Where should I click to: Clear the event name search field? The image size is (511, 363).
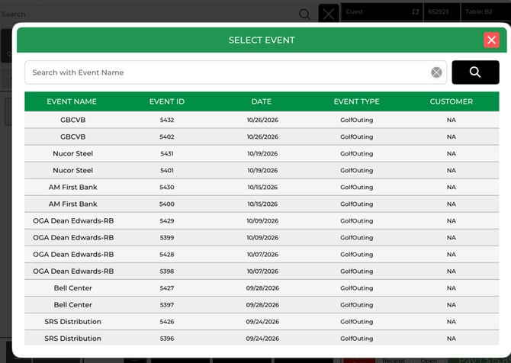point(436,72)
